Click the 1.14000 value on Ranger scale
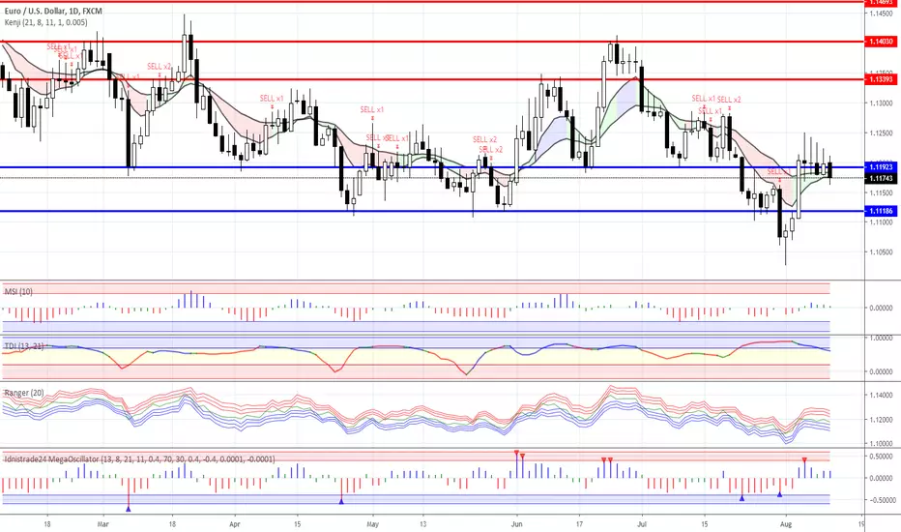This screenshot has height=532, width=901. point(881,395)
